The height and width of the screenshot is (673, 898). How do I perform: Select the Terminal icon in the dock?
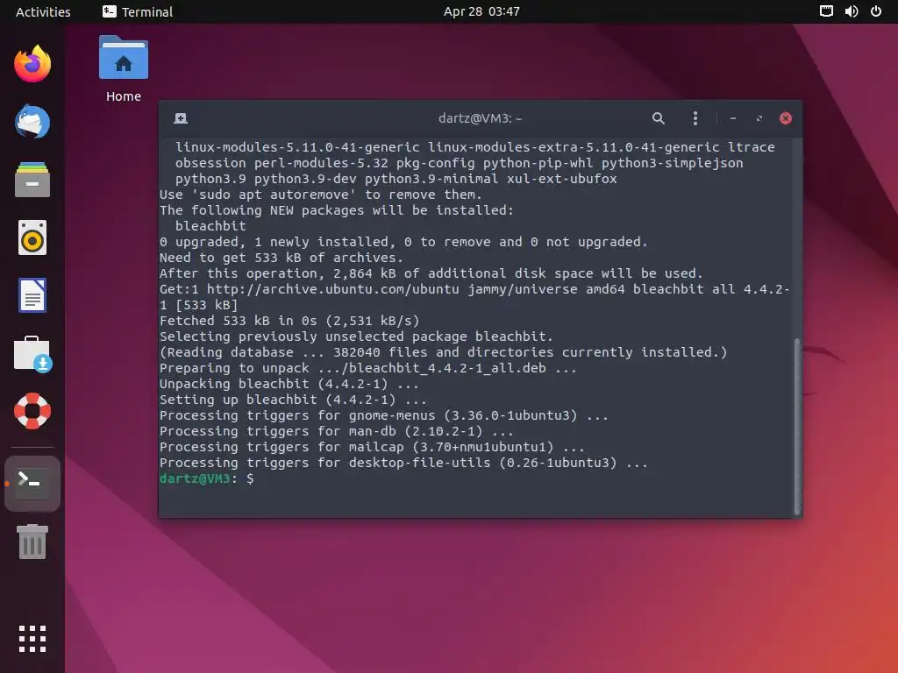click(x=32, y=484)
